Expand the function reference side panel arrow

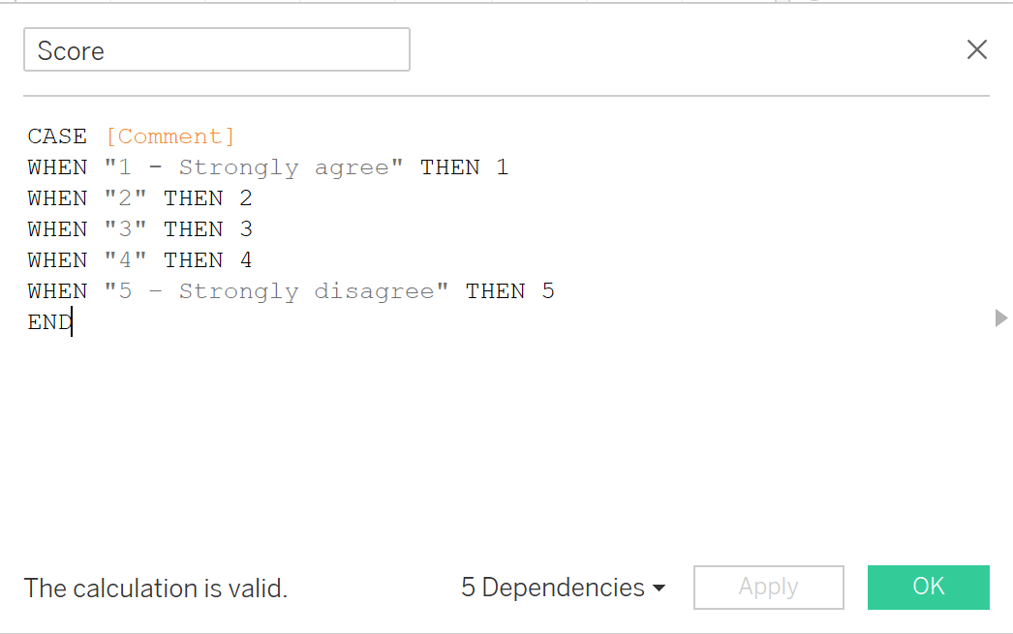coord(1001,317)
